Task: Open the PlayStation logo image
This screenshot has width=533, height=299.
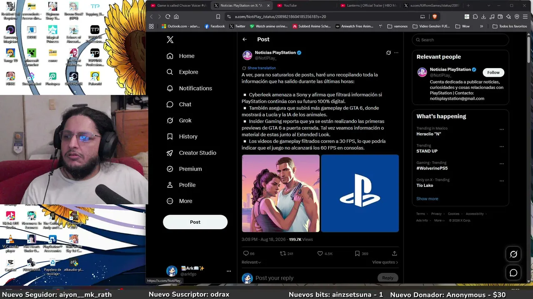Action: [360, 193]
